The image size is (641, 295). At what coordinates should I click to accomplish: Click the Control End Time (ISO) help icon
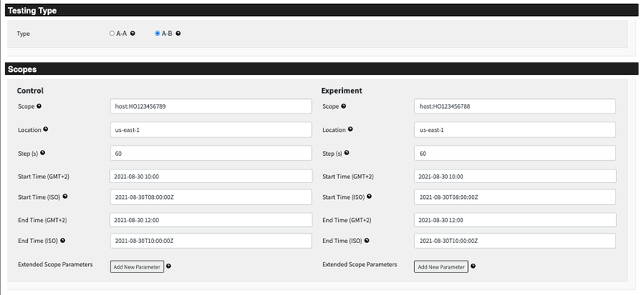pos(62,241)
